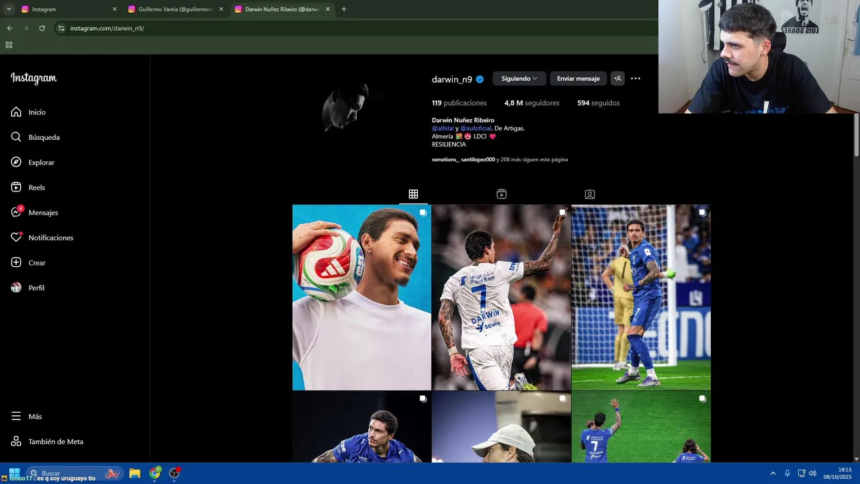The width and height of the screenshot is (860, 484).
Task: Click Enviar mensaje button
Action: coord(578,79)
